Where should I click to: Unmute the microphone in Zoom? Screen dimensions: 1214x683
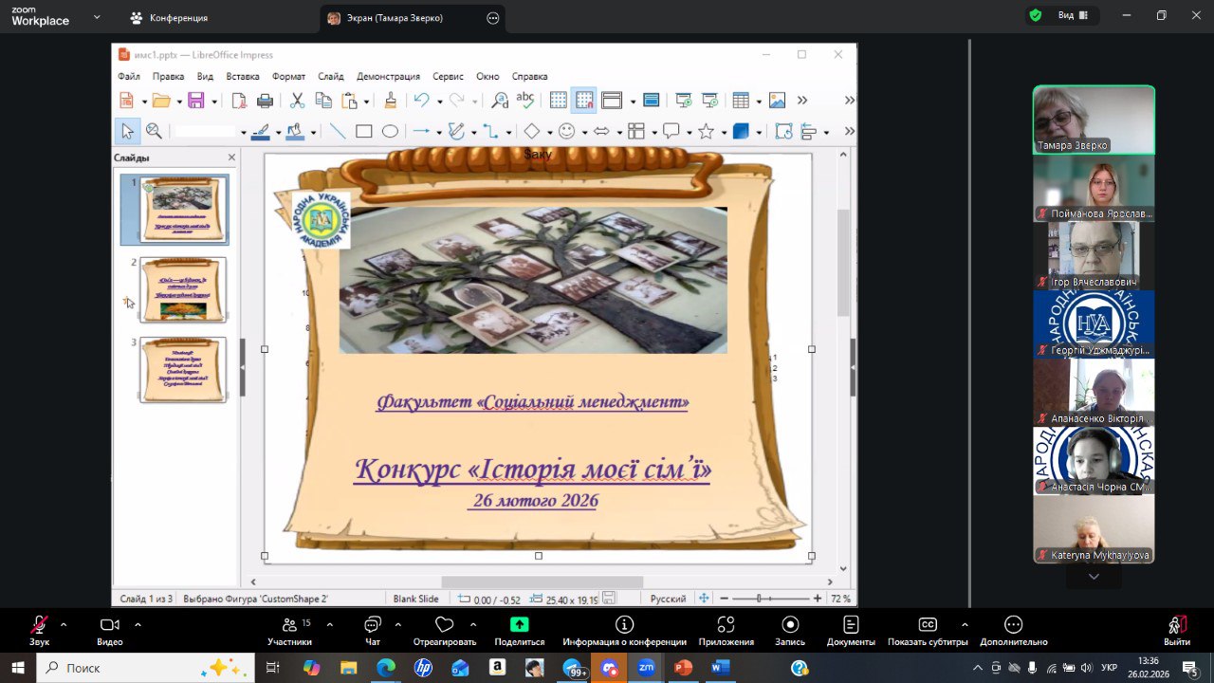(39, 624)
